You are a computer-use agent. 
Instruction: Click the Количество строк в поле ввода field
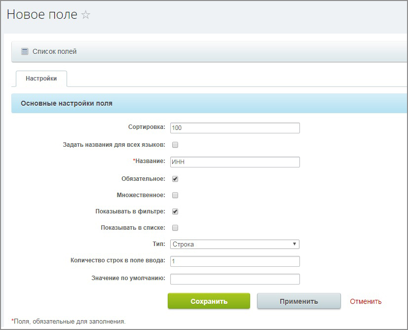(x=235, y=261)
